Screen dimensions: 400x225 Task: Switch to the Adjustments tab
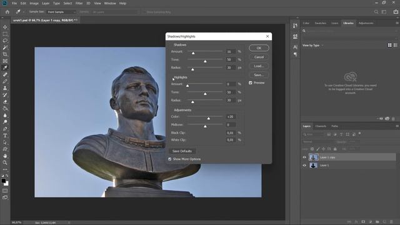(x=366, y=23)
